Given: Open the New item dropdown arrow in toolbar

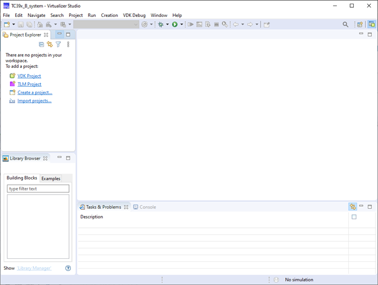Looking at the screenshot, I should click(13, 25).
